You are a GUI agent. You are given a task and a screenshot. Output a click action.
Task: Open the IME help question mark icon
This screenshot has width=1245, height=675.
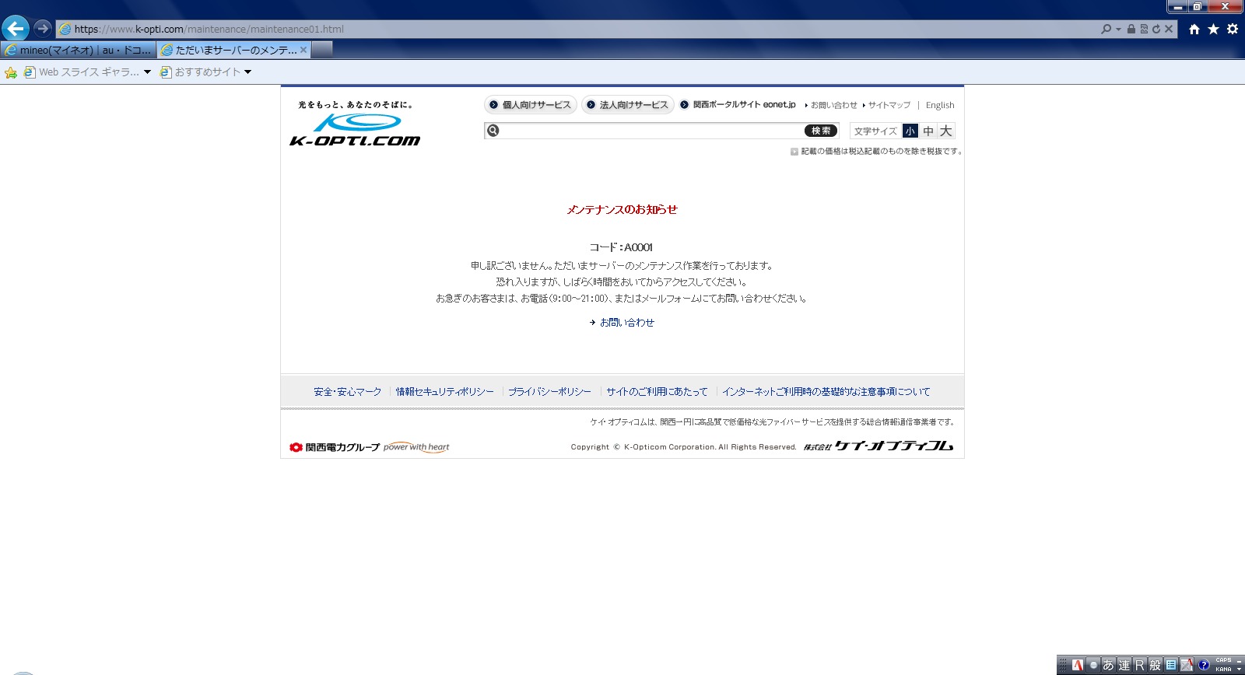tap(1203, 665)
